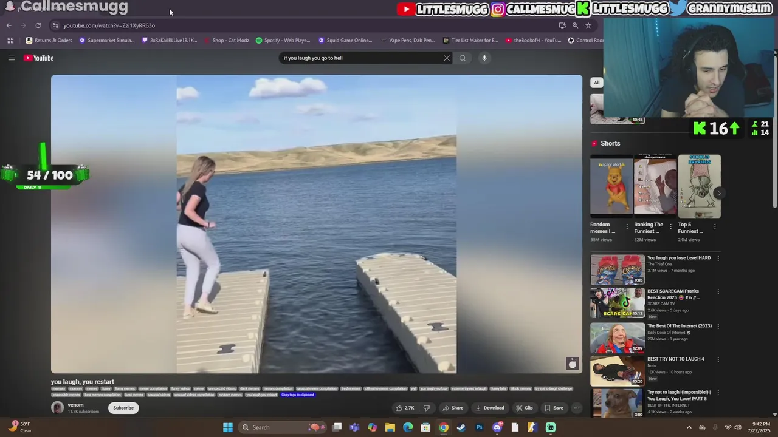Open Discord from the taskbar
This screenshot has height=437, width=778.
coord(497,427)
